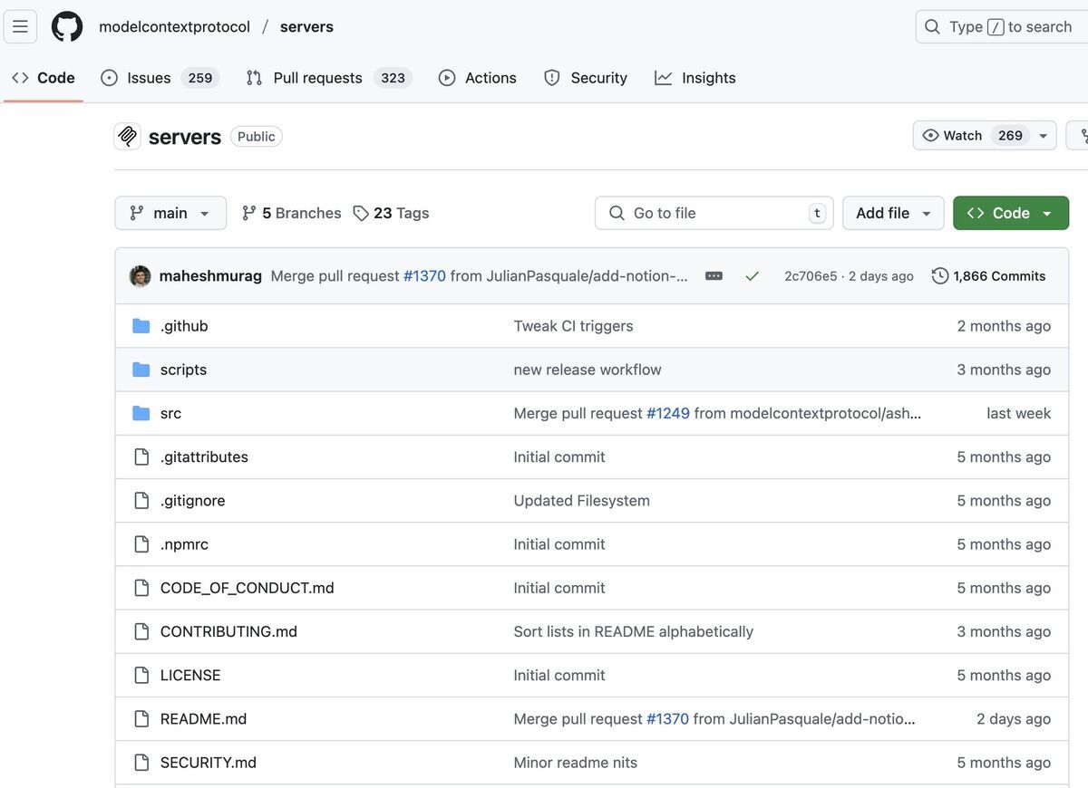Switch to the Code tab
1088x788 pixels.
(x=44, y=78)
